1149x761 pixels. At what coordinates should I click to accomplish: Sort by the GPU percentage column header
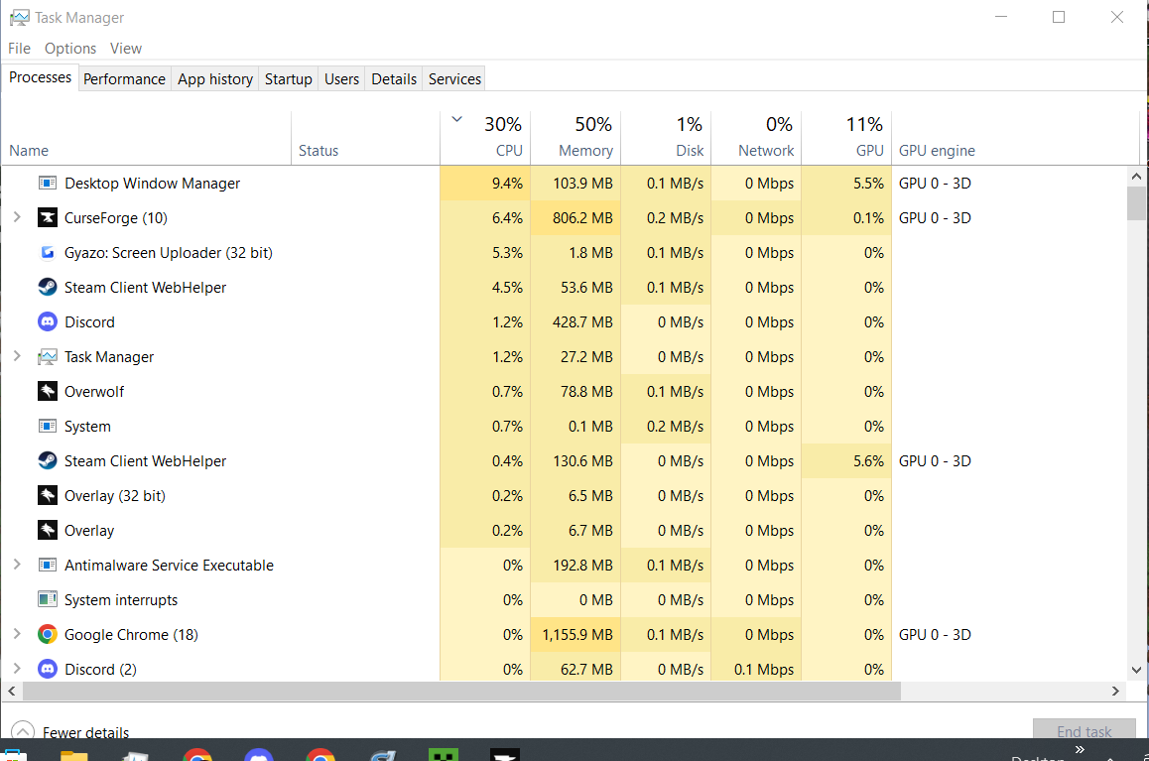pos(846,139)
